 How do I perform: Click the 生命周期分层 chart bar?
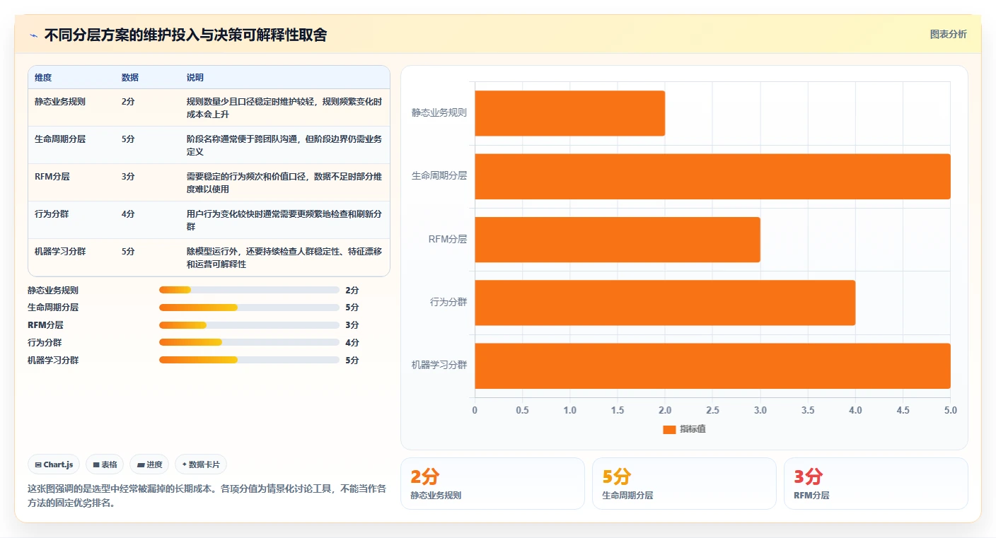point(712,176)
